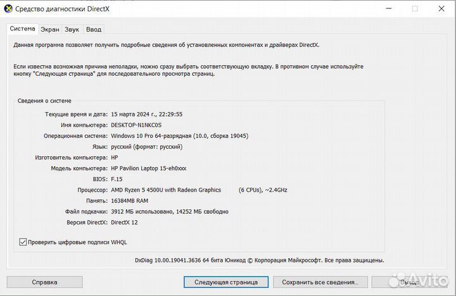Click Сохранить все сведения button

(320, 282)
